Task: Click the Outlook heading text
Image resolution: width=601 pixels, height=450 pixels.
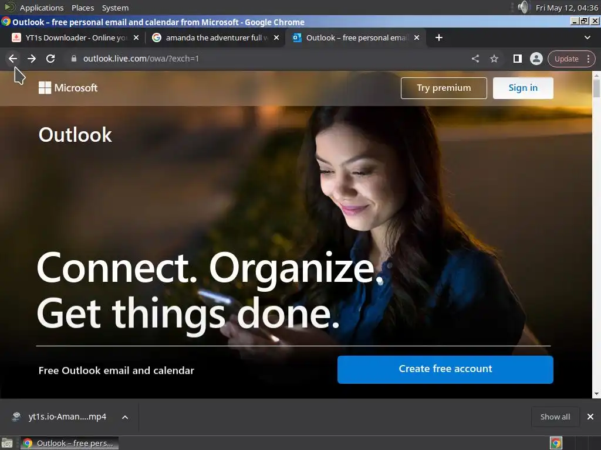Action: [75, 135]
